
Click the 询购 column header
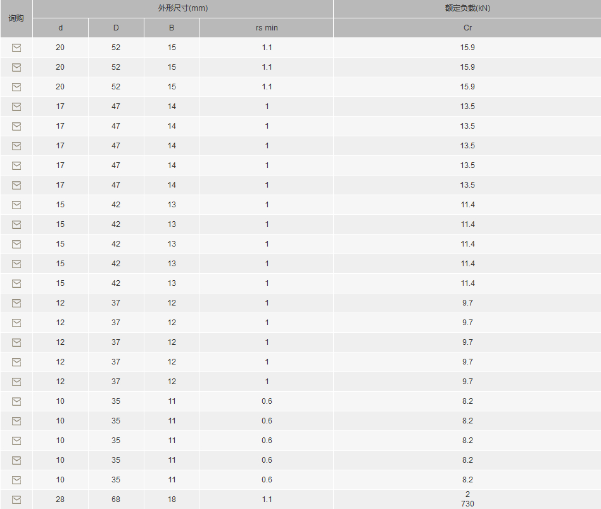click(16, 18)
